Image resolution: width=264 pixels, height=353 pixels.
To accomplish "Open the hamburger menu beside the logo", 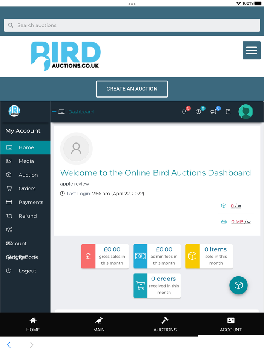I will 252,50.
